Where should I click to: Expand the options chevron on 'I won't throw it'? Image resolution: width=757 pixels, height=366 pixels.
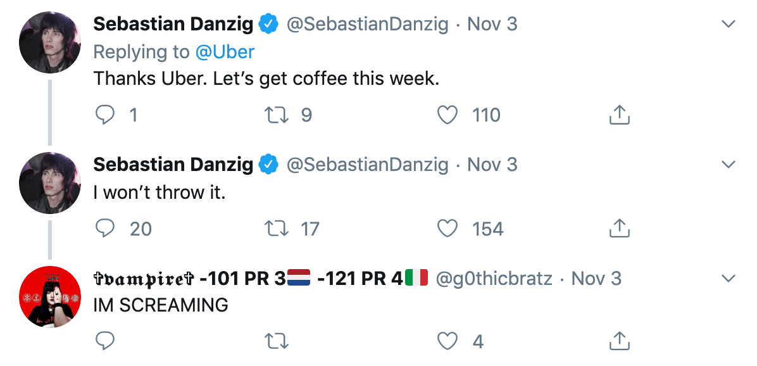click(x=729, y=165)
